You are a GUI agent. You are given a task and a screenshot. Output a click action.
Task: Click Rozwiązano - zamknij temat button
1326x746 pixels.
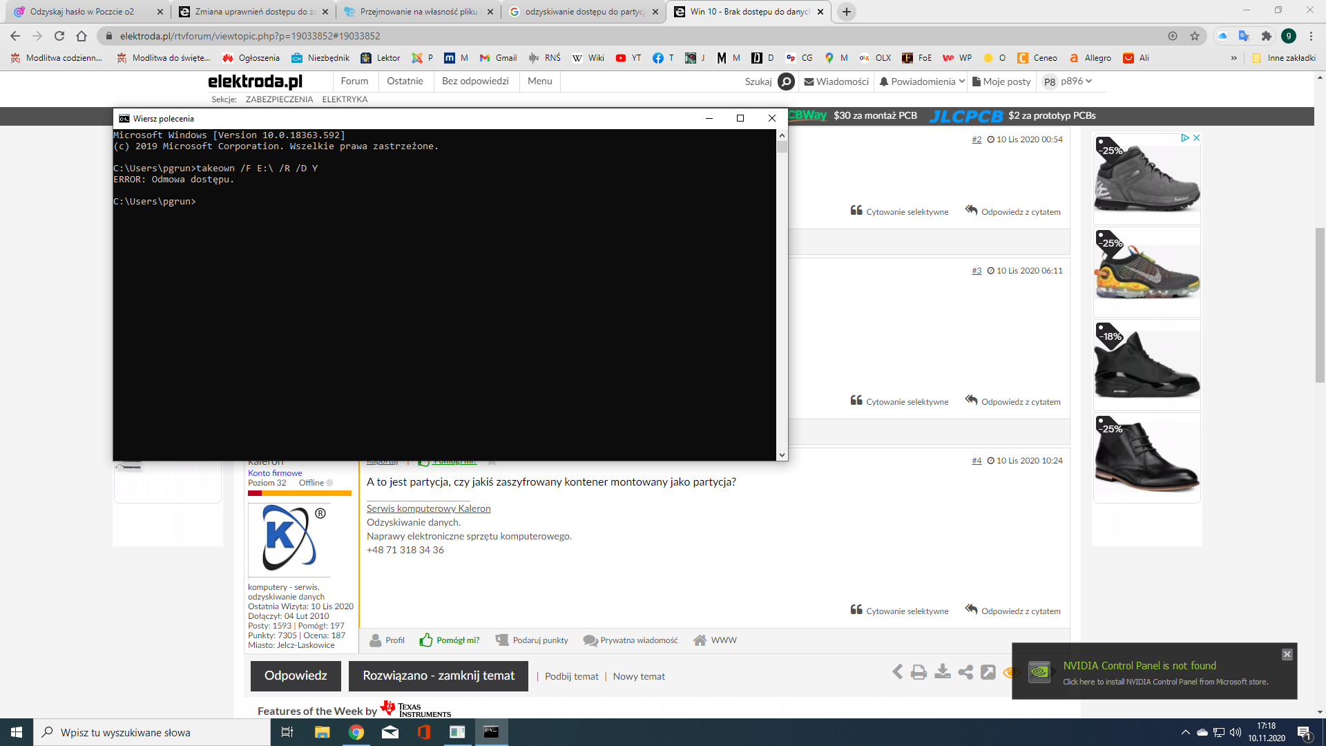[439, 676]
